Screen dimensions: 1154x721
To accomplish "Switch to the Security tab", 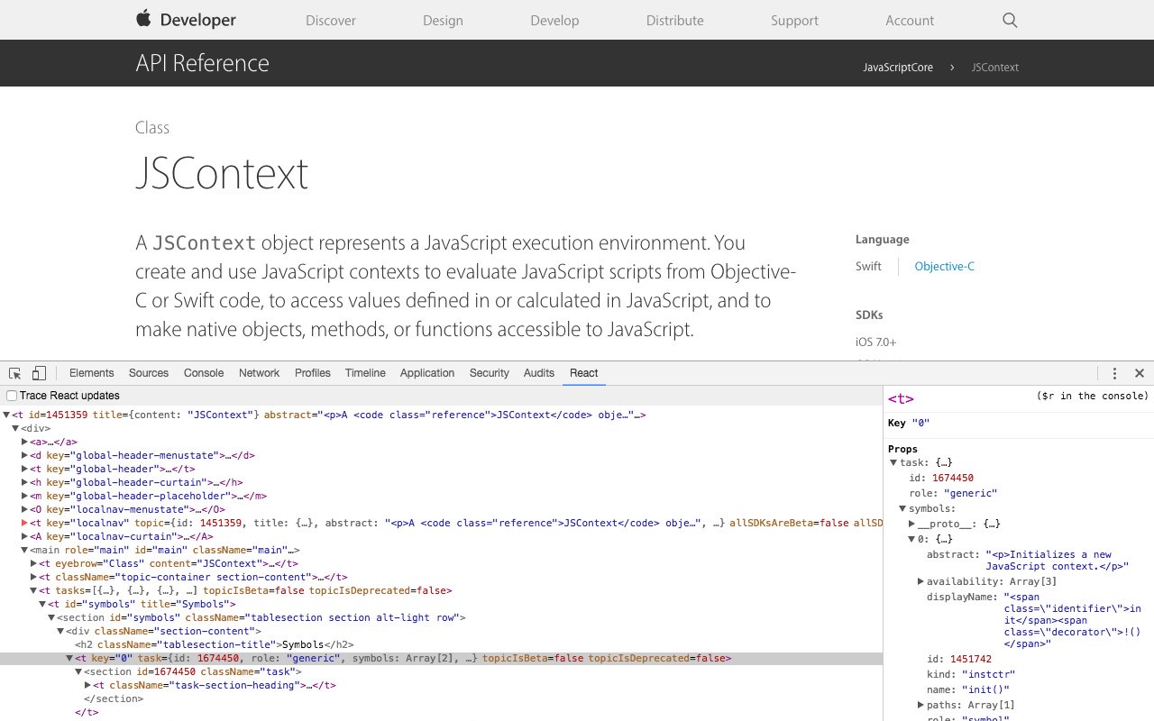I will coord(490,373).
